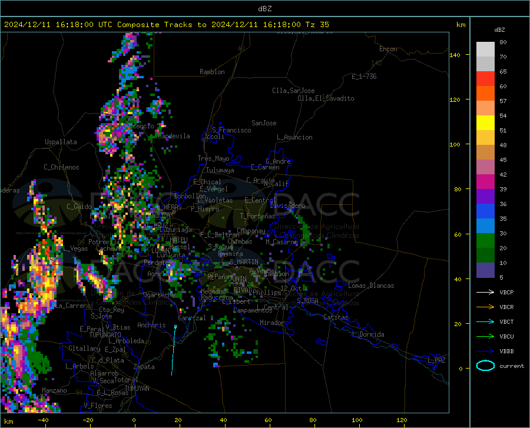Pick the slate purple 5-10 dBZ legend swatch
The image size is (530, 428).
pos(485,270)
